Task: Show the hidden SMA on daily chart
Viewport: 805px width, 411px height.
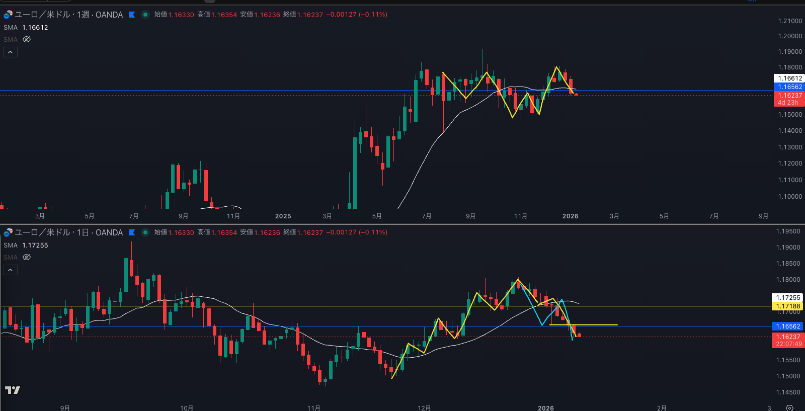Action: coord(27,257)
